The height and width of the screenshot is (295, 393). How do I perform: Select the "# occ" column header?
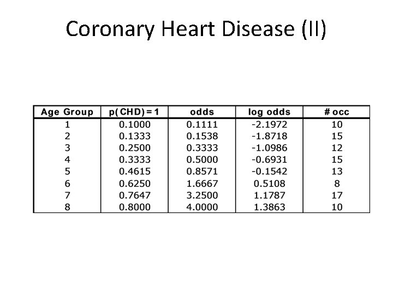337,112
